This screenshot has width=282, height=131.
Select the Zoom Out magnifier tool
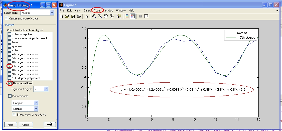(100, 16)
